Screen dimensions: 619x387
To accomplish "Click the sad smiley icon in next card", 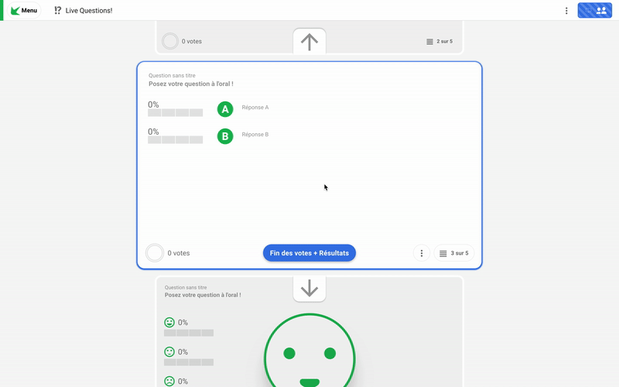I will 169,381.
